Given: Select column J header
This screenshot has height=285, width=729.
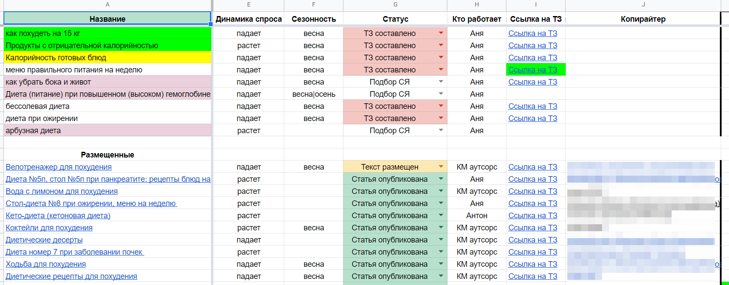Looking at the screenshot, I should 643,5.
